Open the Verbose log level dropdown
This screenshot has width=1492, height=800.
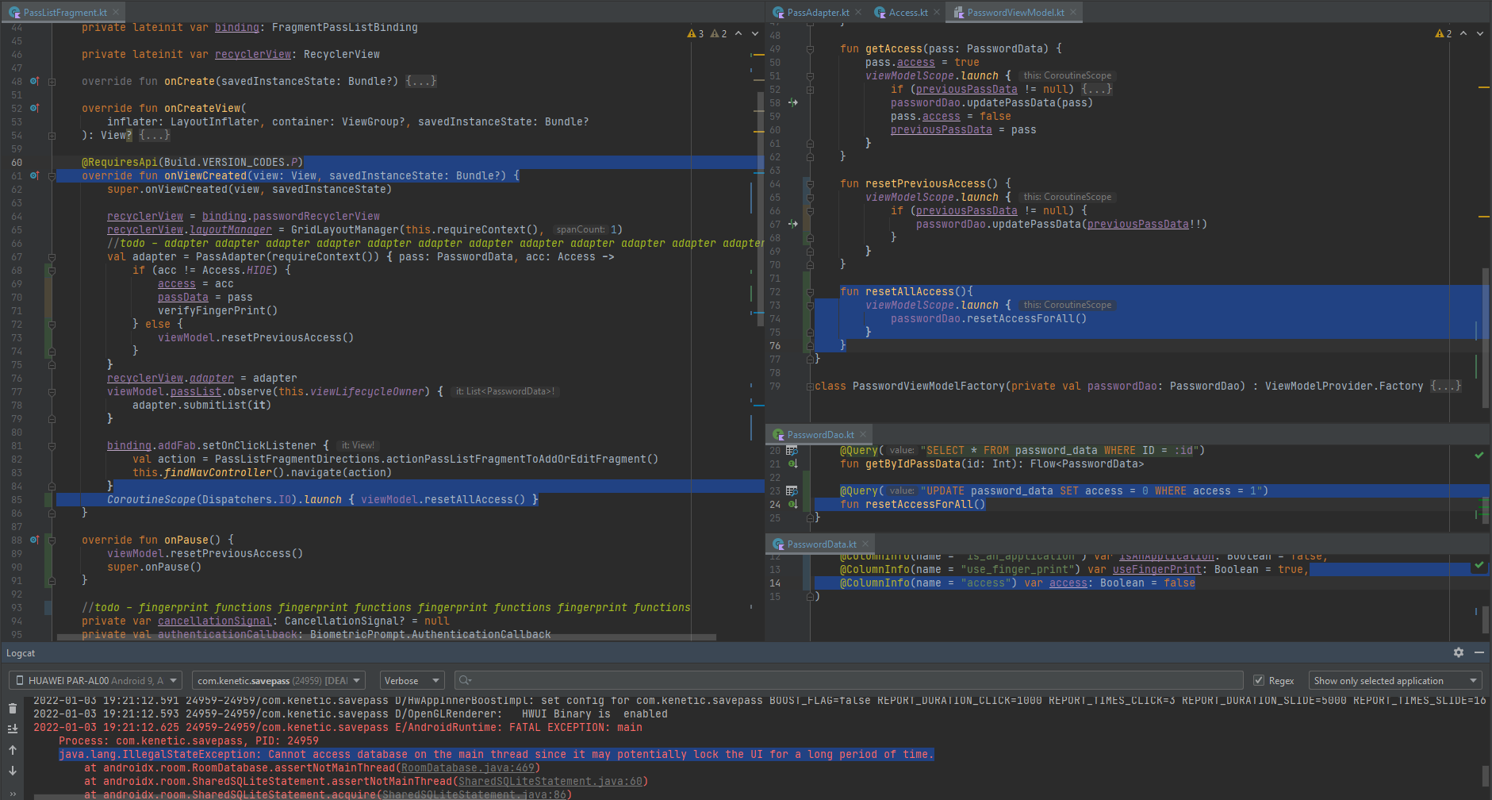click(x=412, y=680)
